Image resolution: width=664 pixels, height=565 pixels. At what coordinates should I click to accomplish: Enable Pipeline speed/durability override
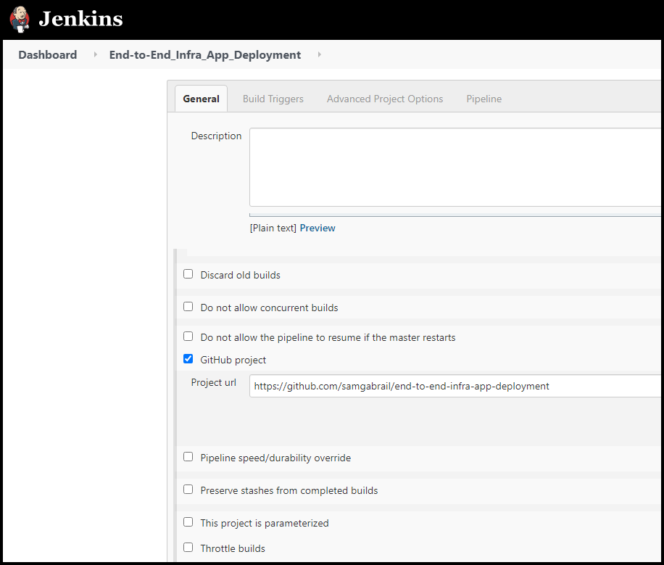click(188, 456)
